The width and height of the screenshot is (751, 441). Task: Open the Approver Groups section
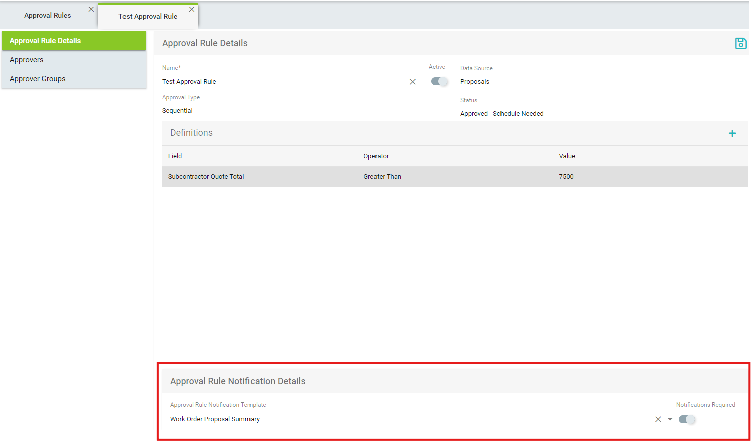pyautogui.click(x=38, y=79)
